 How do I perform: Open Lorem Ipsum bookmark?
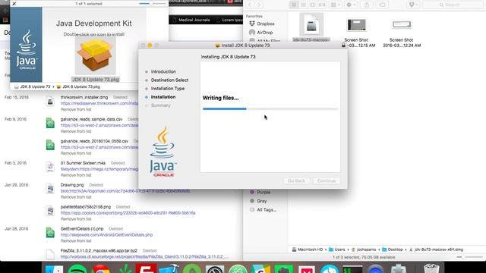point(229,20)
